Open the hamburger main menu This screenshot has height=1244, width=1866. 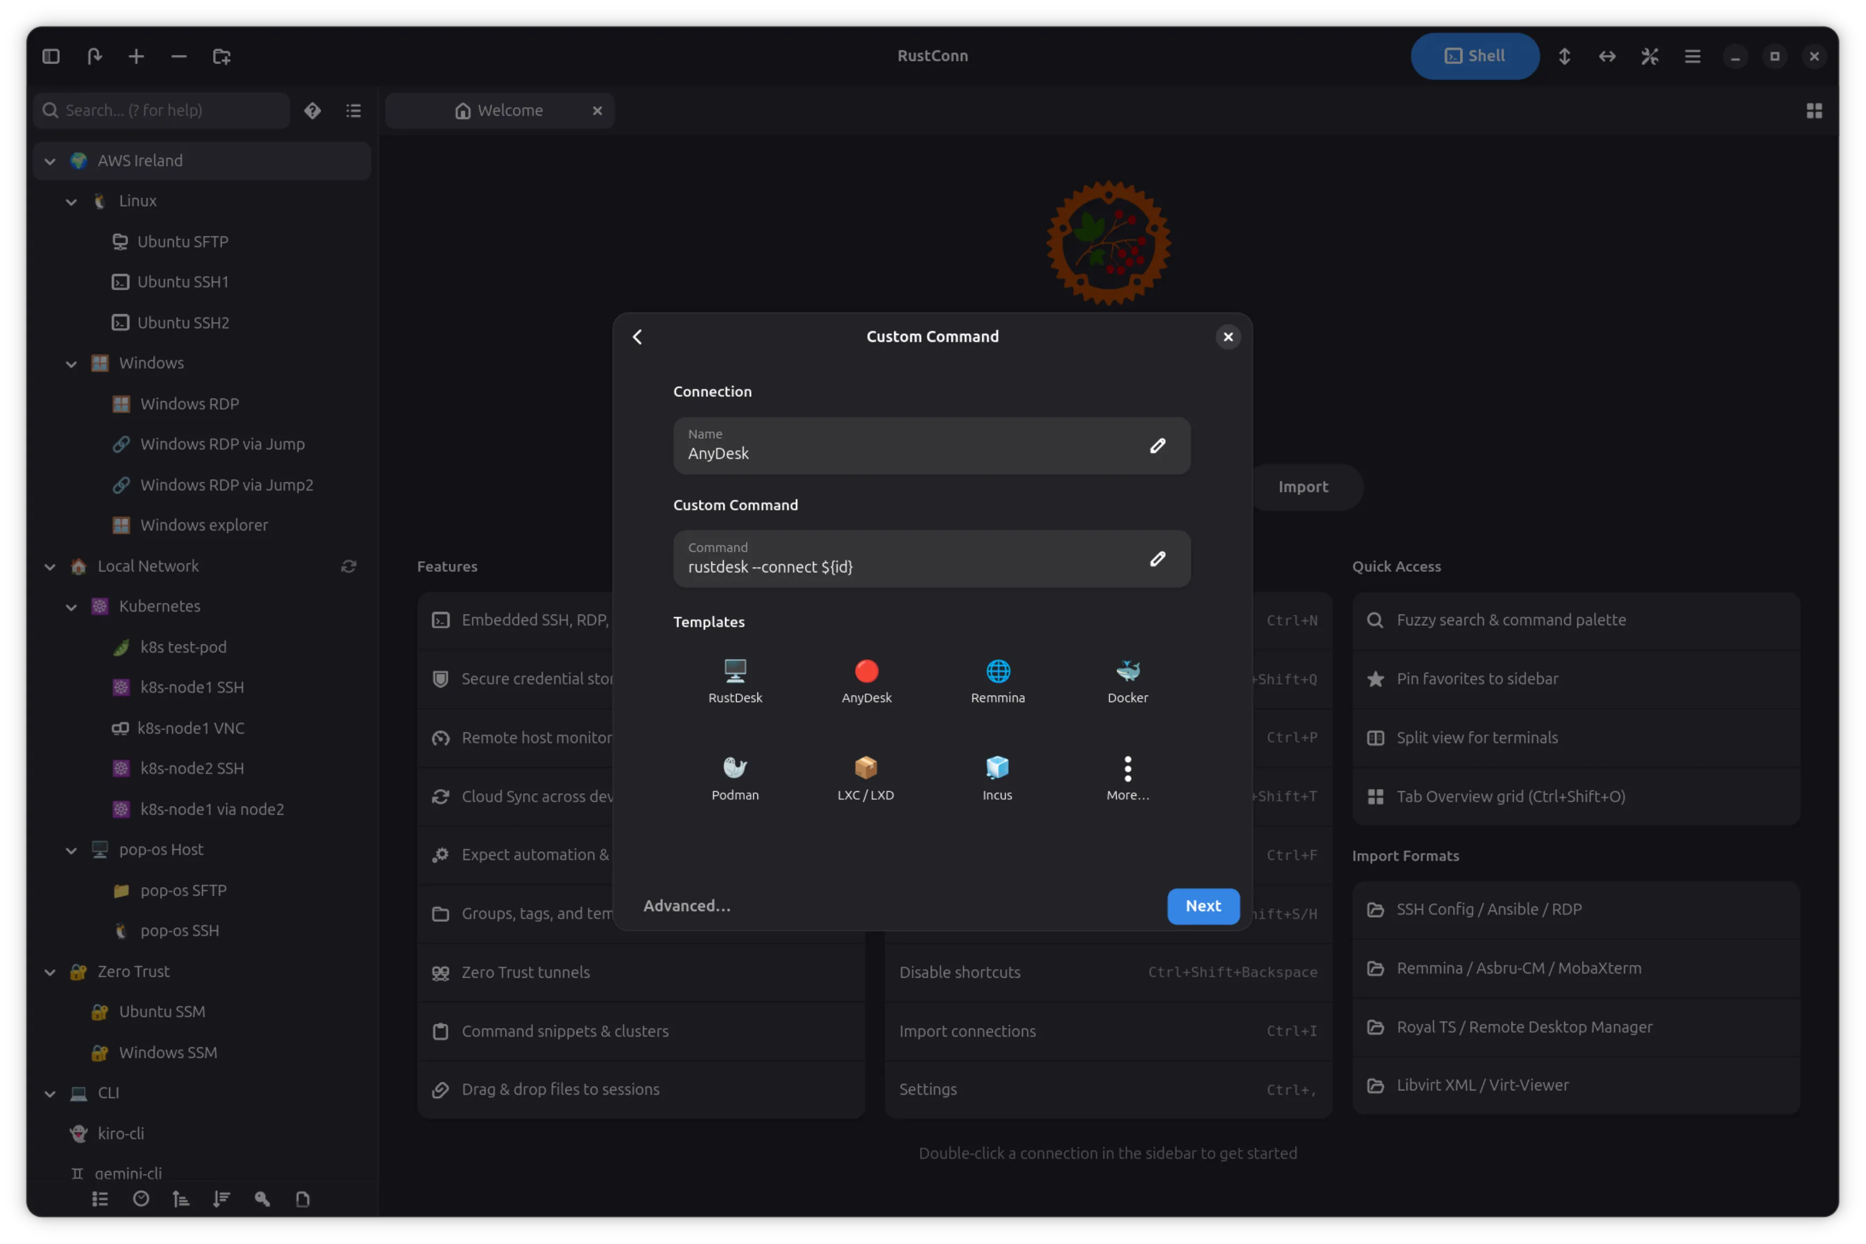[x=1692, y=57]
